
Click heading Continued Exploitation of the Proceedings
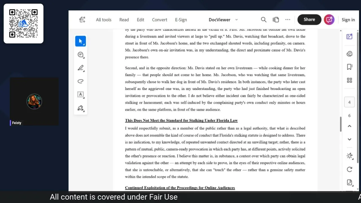pyautogui.click(x=180, y=188)
